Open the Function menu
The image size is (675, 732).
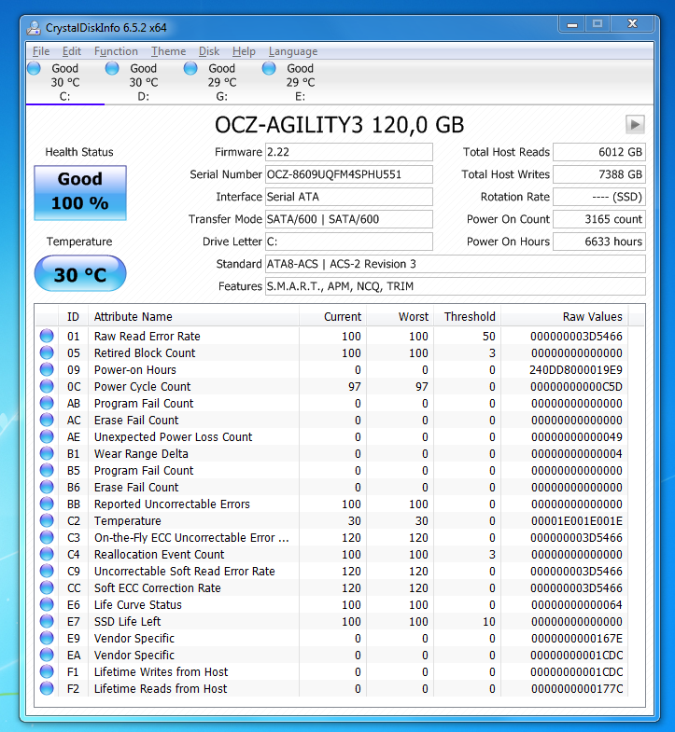tap(116, 51)
